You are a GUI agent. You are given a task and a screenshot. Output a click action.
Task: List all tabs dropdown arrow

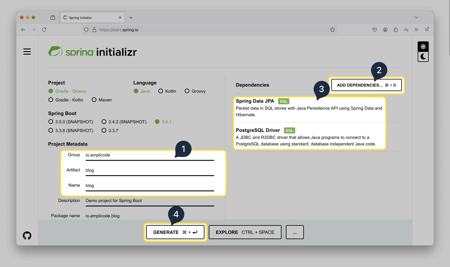(416, 17)
